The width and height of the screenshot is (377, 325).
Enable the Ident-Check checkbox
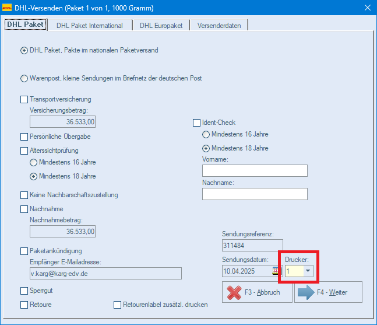click(x=197, y=123)
